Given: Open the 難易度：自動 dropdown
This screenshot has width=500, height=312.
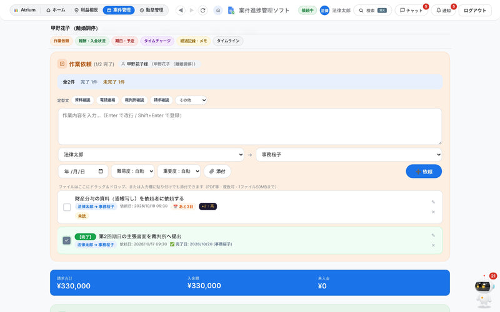Looking at the screenshot, I should [132, 171].
